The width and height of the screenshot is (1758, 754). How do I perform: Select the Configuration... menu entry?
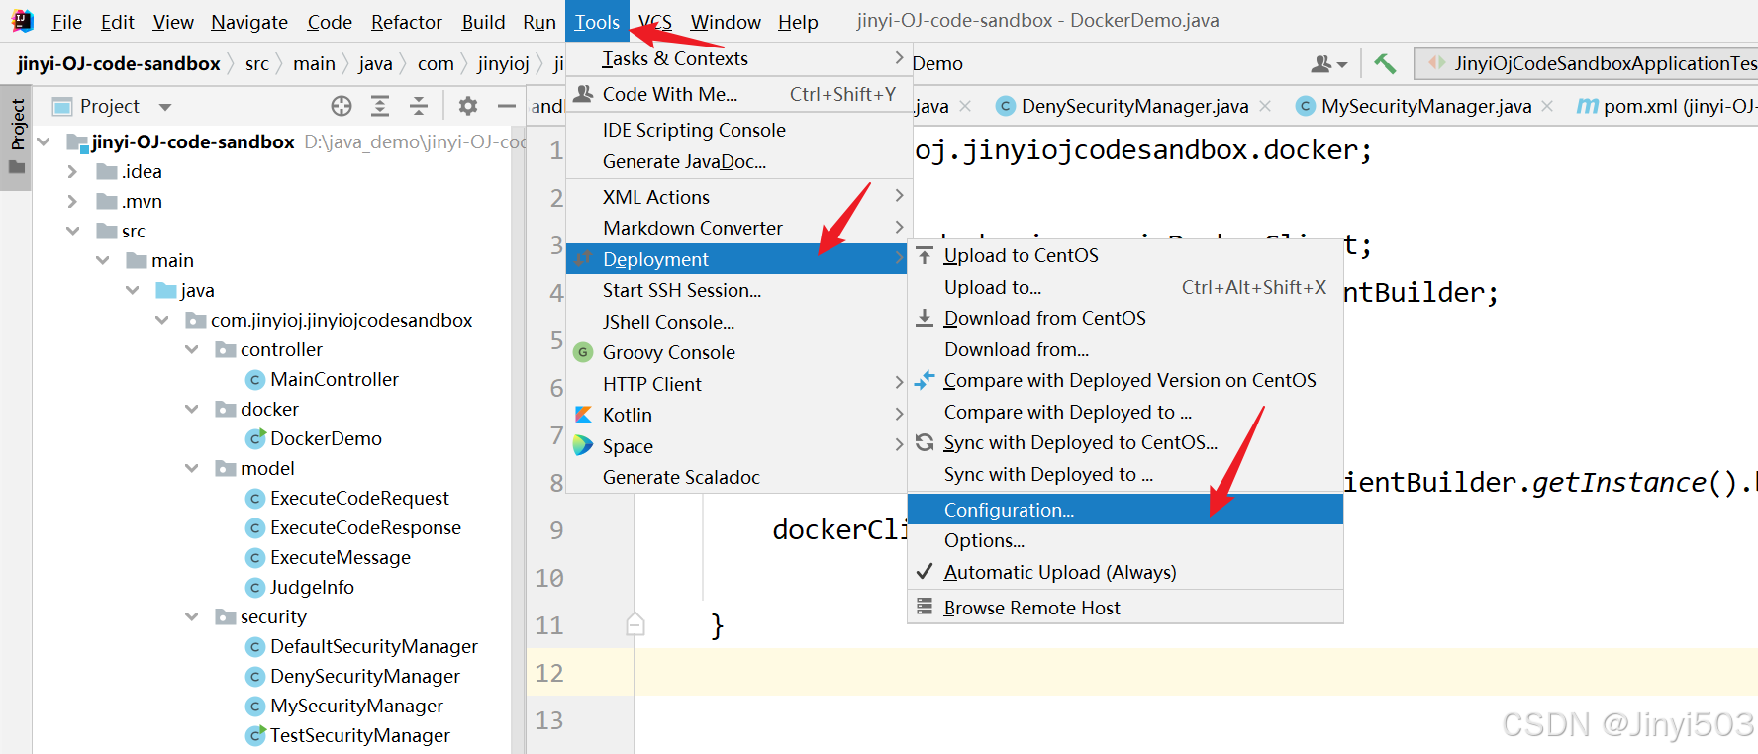click(1125, 510)
